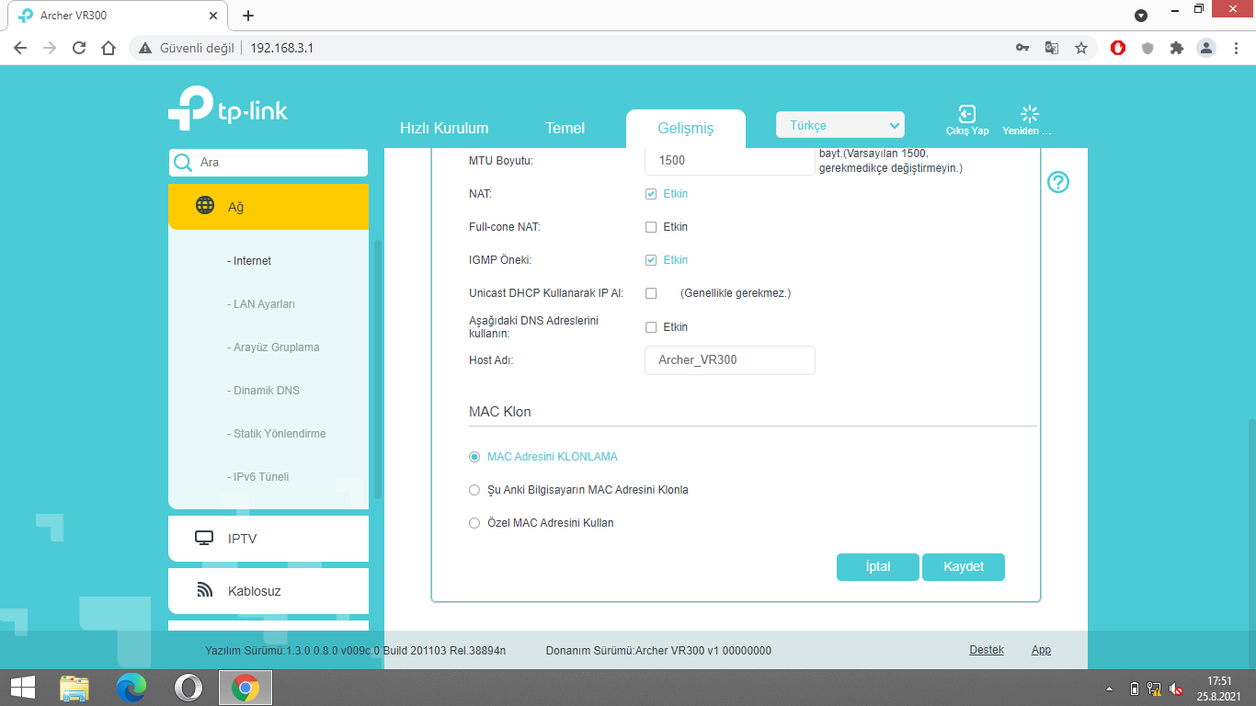Open IPv6 Tüneli submenu item

point(257,477)
